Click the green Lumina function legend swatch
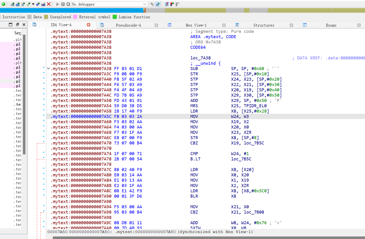Screen dimensions: 365x239 click(x=115, y=17)
